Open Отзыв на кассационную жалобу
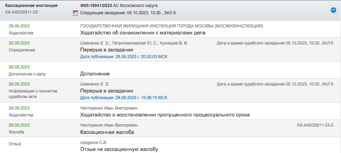This screenshot has width=341, height=153. click(119, 149)
